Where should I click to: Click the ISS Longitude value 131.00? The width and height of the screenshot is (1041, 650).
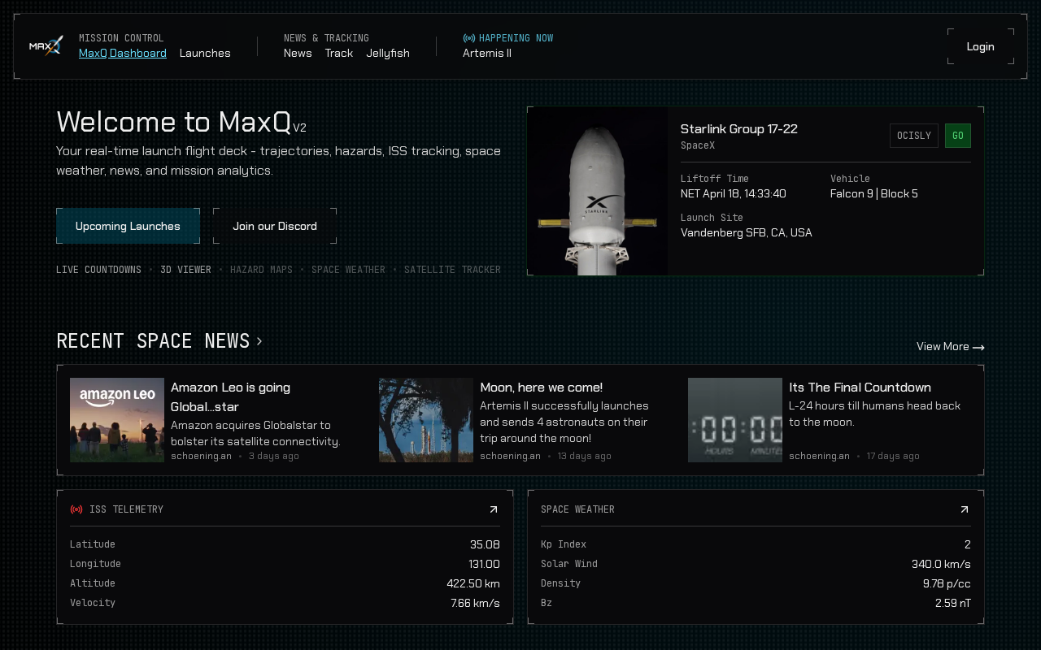(x=484, y=564)
